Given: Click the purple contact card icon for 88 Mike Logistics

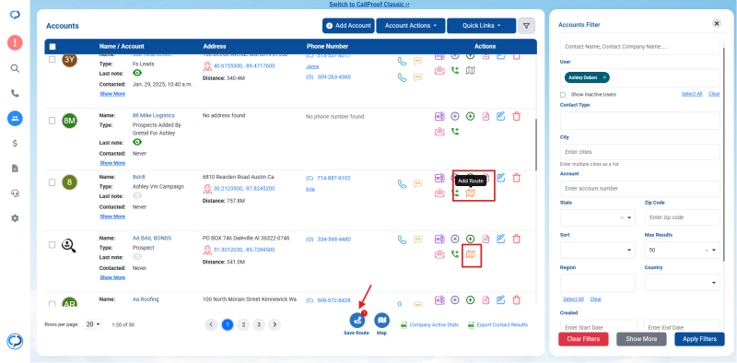Looking at the screenshot, I should pyautogui.click(x=439, y=116).
